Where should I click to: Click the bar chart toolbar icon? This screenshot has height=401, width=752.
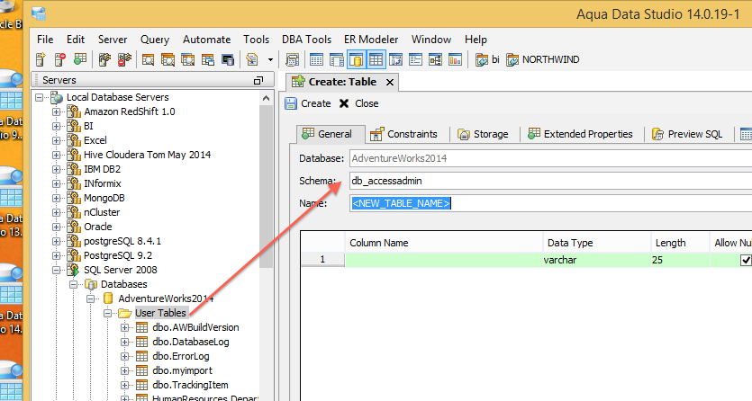click(455, 59)
